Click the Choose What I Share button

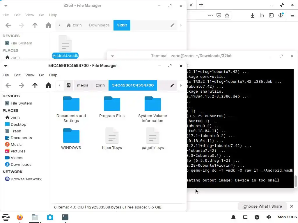click(262, 206)
